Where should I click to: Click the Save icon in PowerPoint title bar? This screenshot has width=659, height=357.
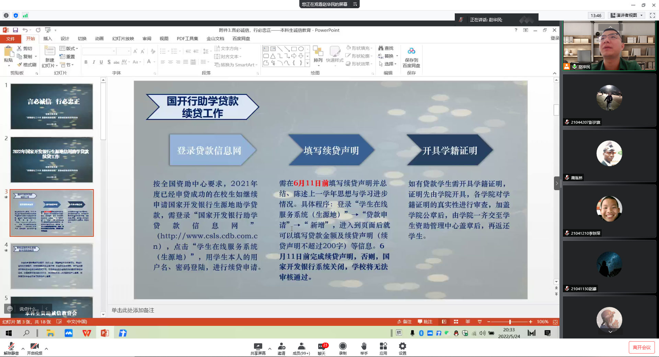15,30
